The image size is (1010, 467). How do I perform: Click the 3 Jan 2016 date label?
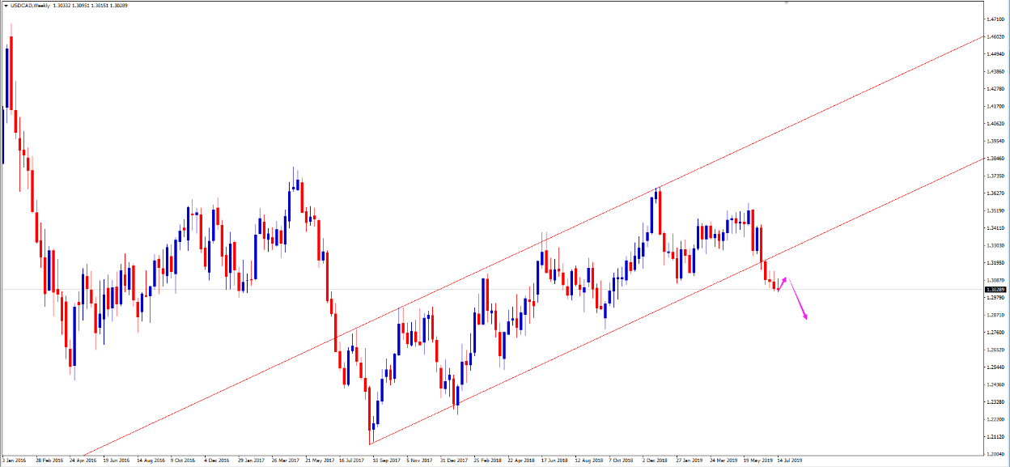(x=15, y=460)
